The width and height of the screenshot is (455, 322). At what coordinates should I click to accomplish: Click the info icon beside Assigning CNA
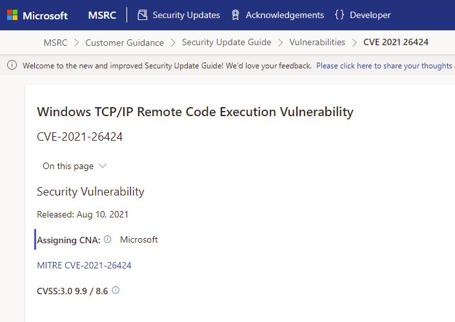coord(108,239)
